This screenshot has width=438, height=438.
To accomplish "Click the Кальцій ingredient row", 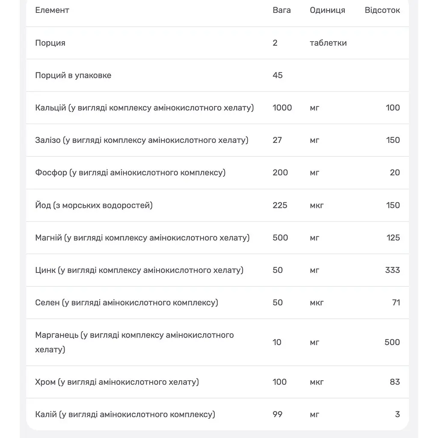I will click(x=217, y=108).
